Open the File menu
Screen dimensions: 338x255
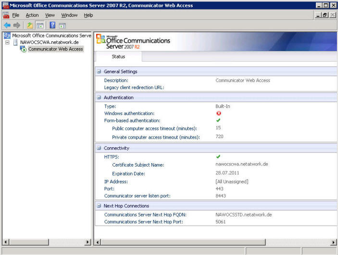point(16,15)
